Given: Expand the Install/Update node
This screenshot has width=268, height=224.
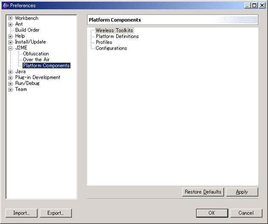Looking at the screenshot, I should (x=11, y=42).
